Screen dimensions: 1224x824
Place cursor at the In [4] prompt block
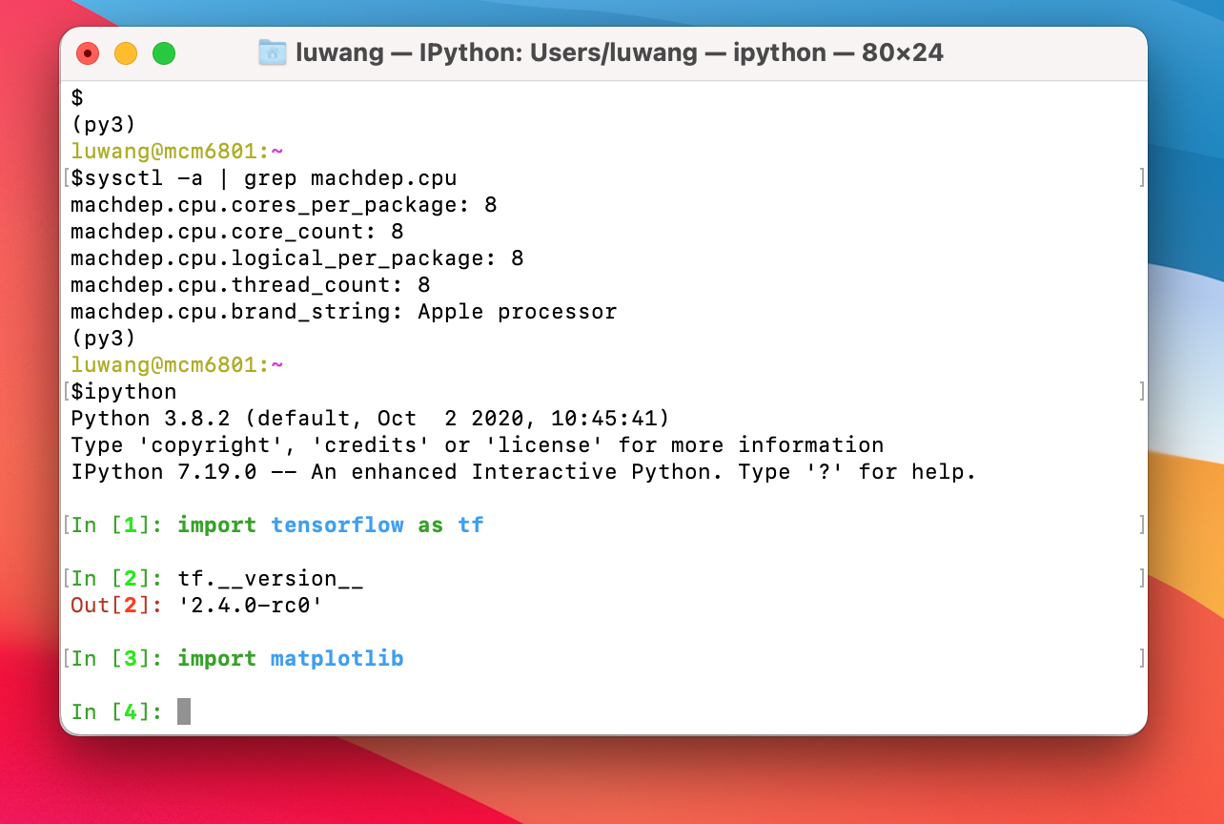(x=114, y=711)
